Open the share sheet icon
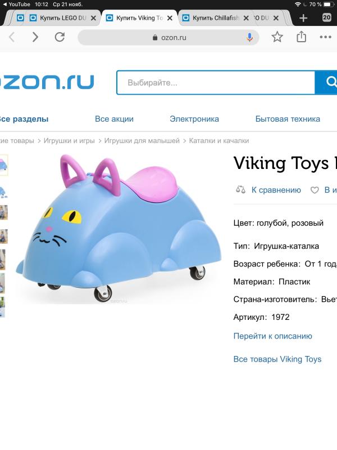Viewport: 337px width, 450px height. 301,37
